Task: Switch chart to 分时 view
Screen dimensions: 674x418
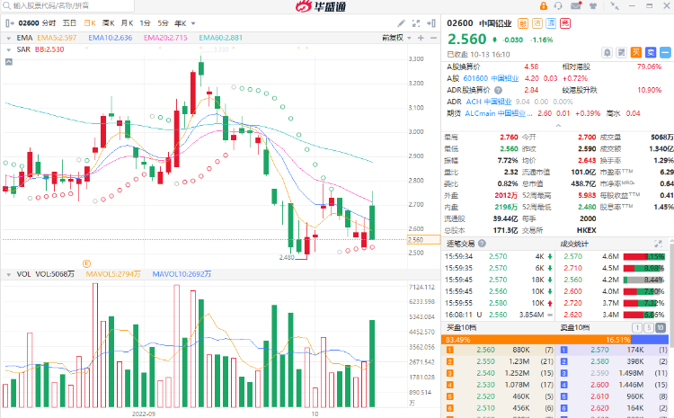Action: (49, 23)
